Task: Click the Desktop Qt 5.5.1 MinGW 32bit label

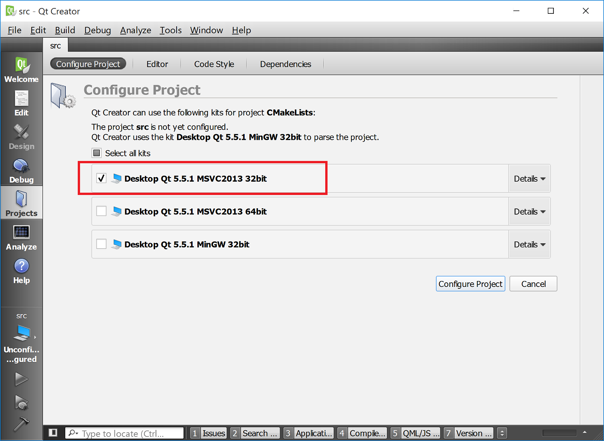Action: click(187, 244)
